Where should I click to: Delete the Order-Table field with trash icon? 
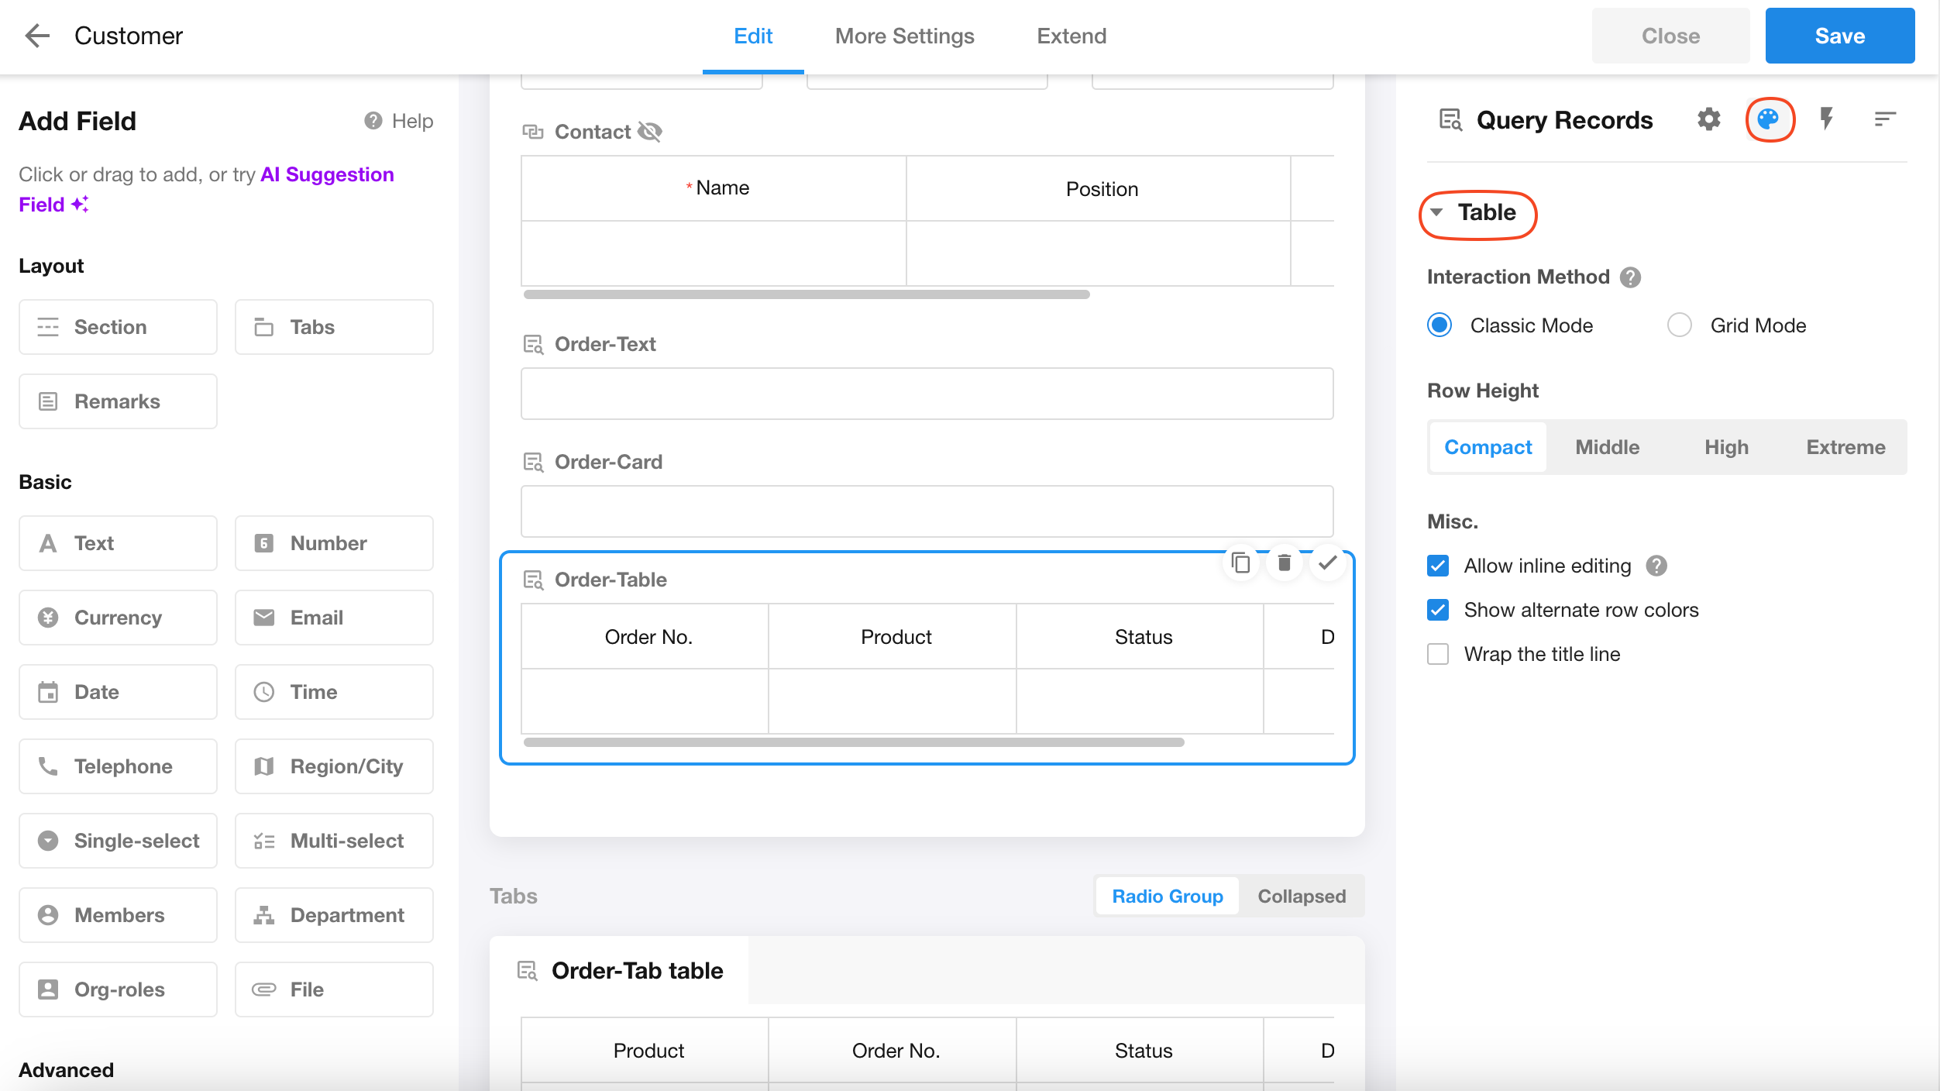tap(1284, 563)
